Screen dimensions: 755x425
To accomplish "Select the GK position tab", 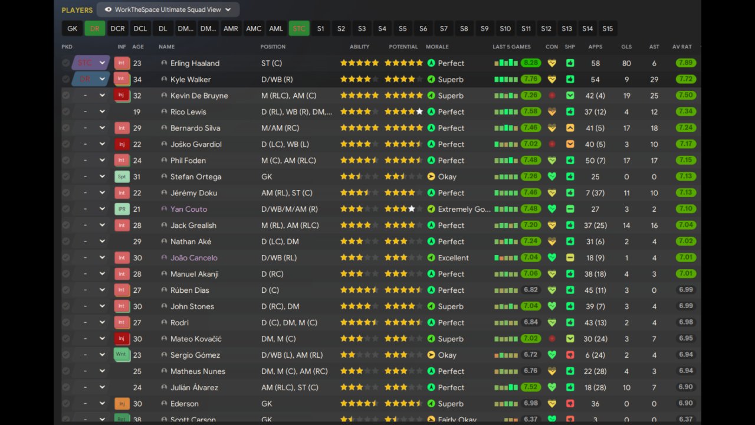I will [72, 28].
